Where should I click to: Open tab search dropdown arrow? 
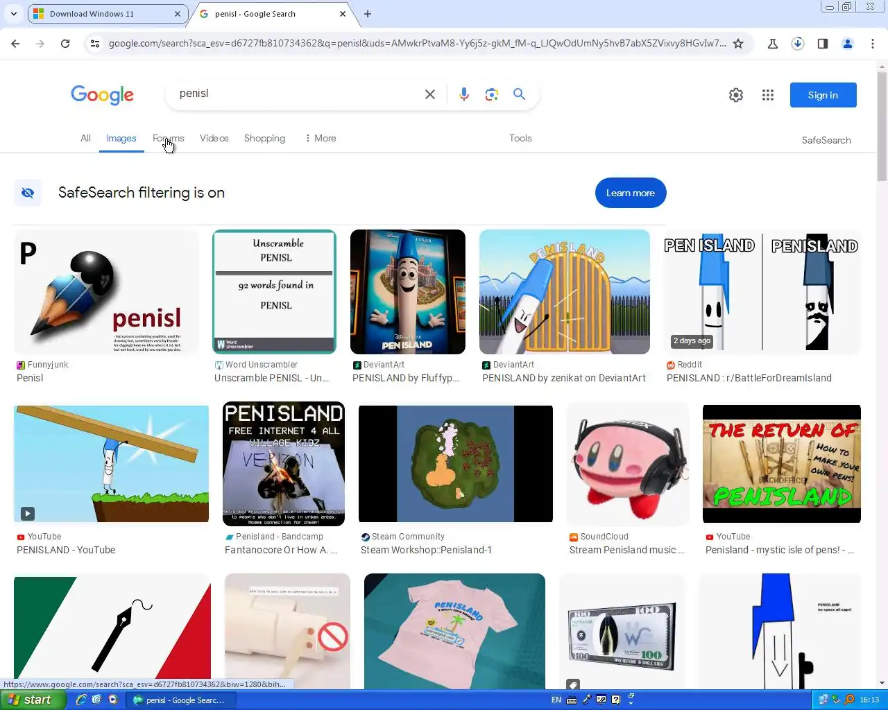tap(14, 14)
